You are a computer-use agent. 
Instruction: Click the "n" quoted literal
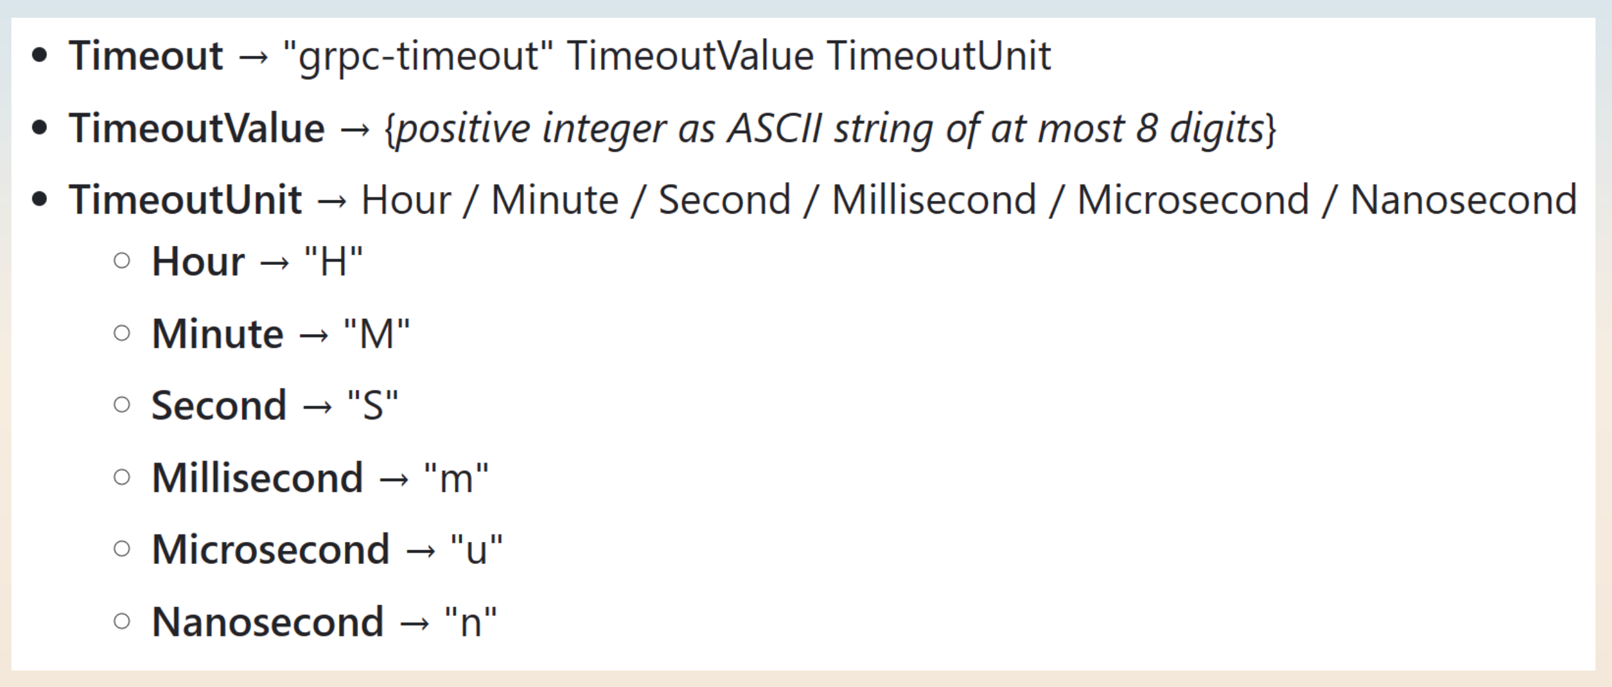[470, 622]
